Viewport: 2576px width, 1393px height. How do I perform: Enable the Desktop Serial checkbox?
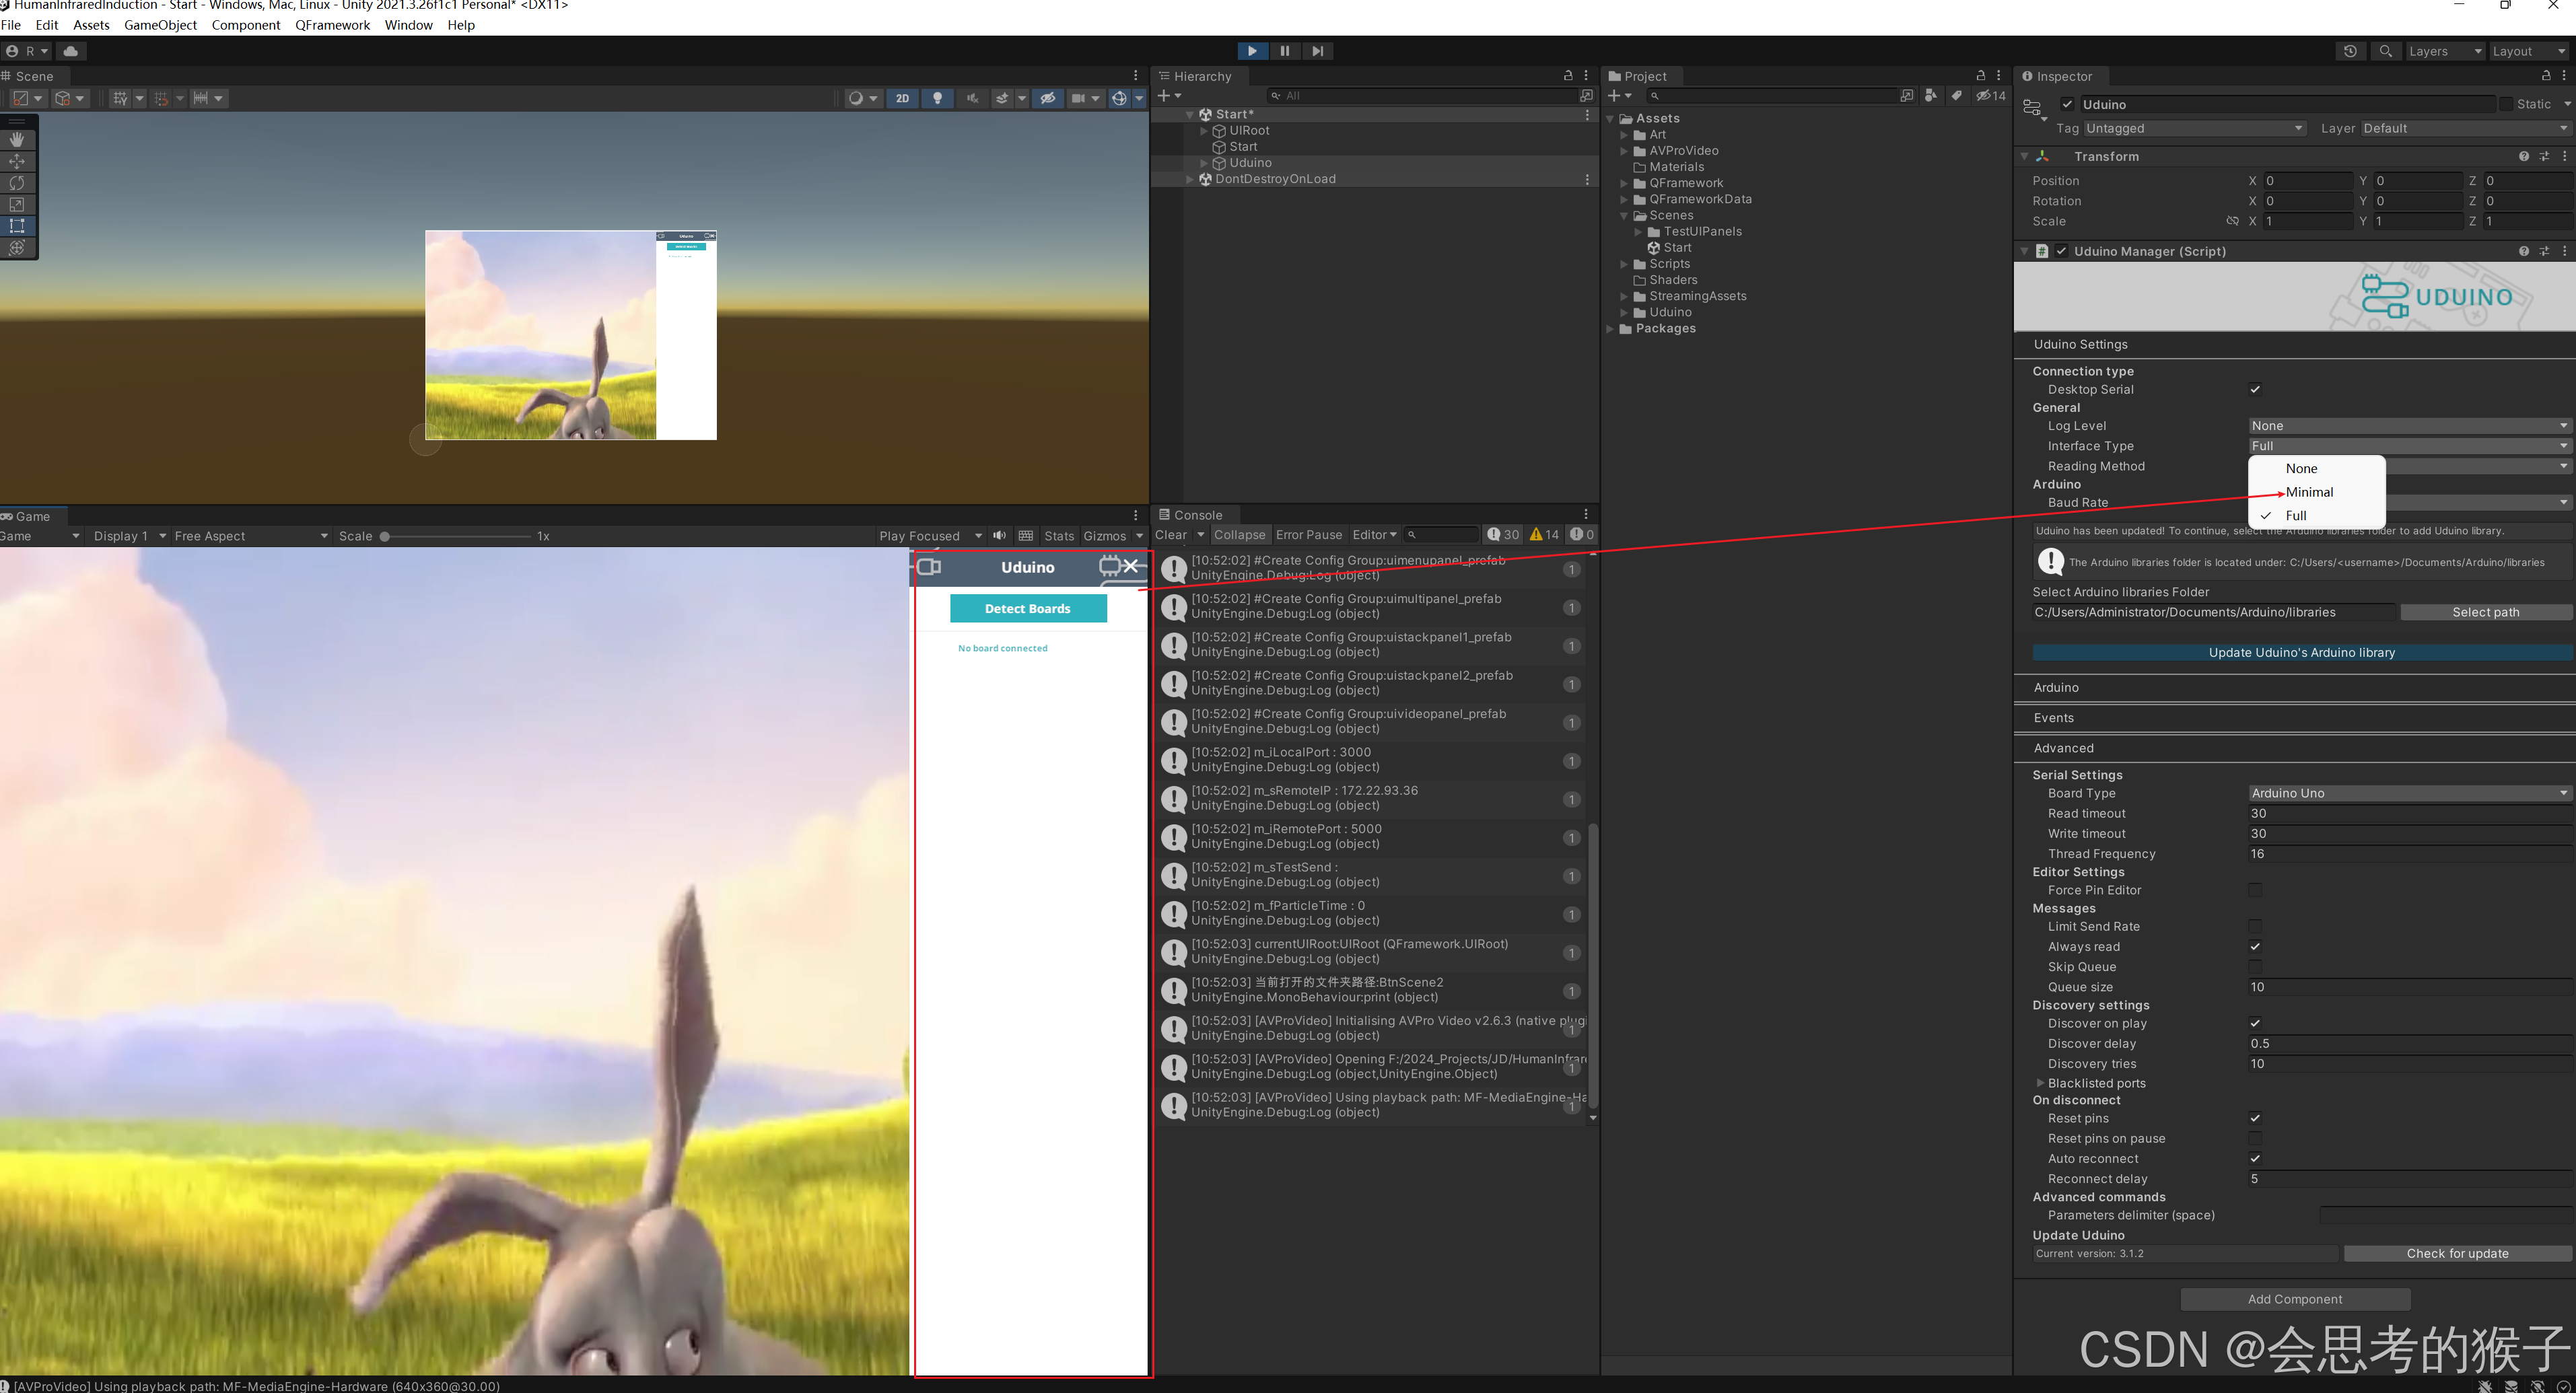coord(2256,389)
